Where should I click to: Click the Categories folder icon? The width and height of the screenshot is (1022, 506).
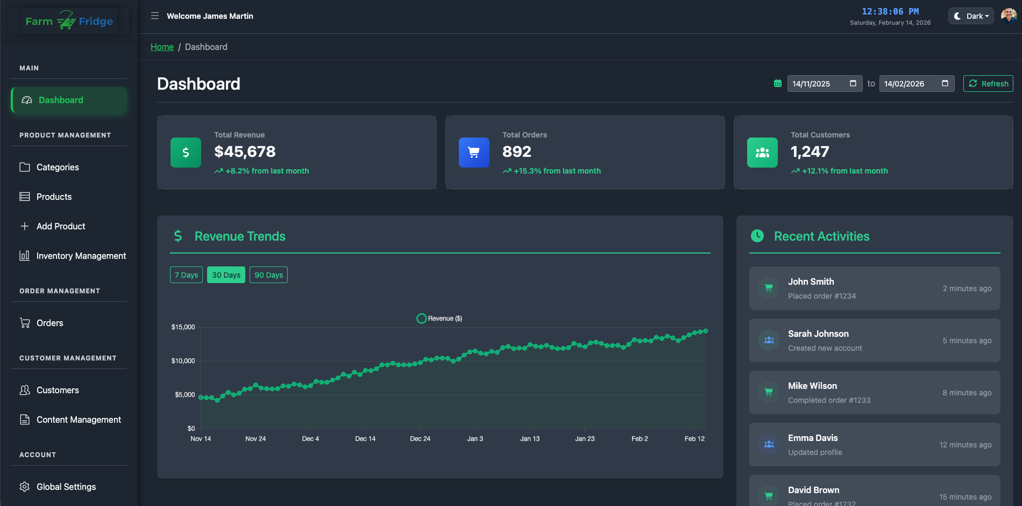point(25,167)
